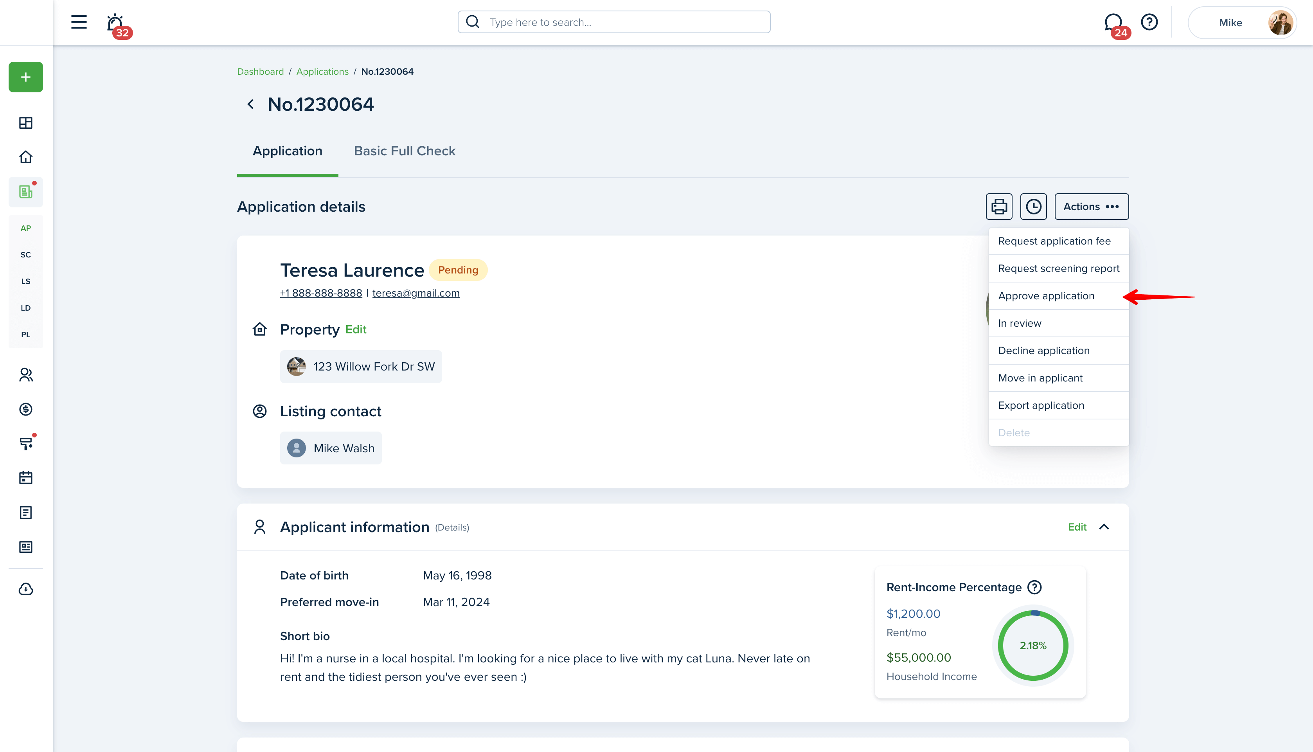The width and height of the screenshot is (1313, 752).
Task: Open the help question mark
Action: pyautogui.click(x=1149, y=22)
